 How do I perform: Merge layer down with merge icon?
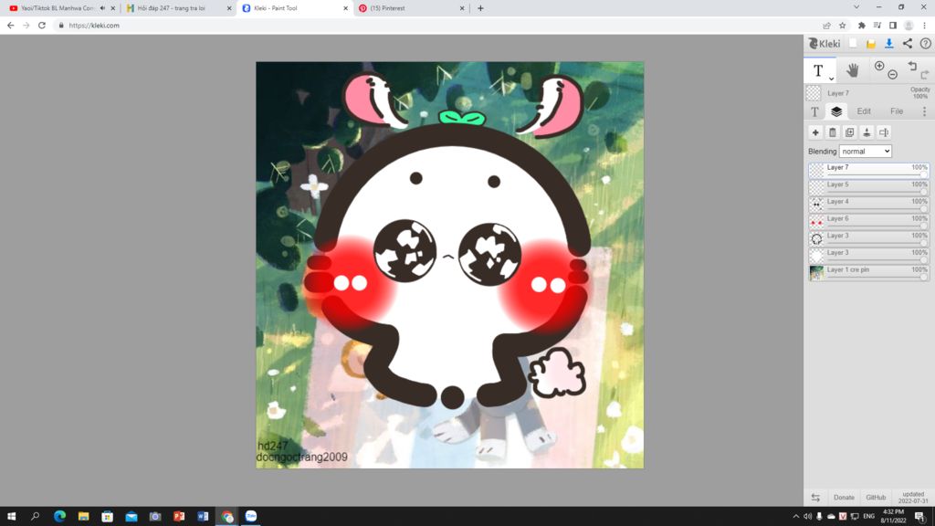coord(867,132)
